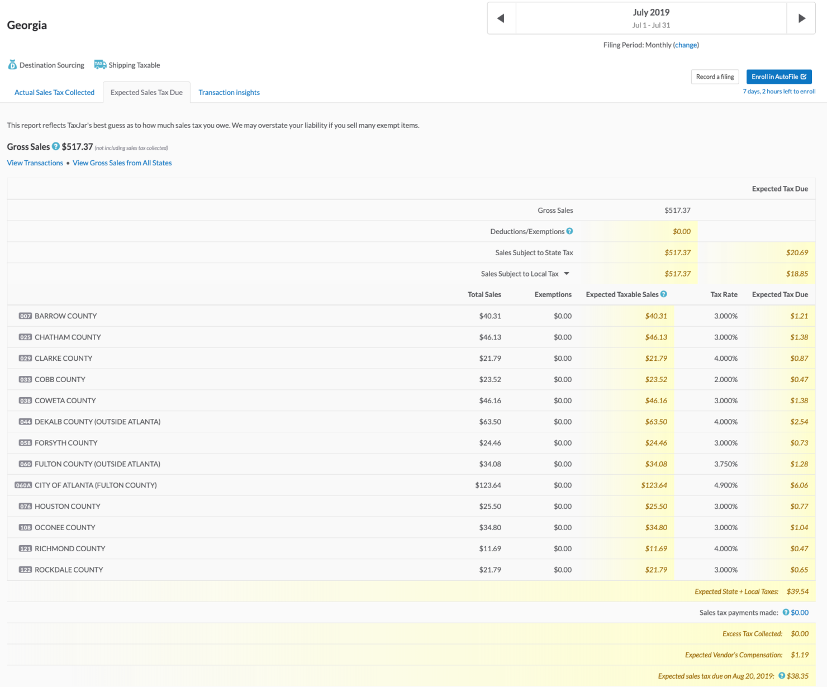Click the Destination Sourcing money bag icon
827x687 pixels.
point(12,64)
